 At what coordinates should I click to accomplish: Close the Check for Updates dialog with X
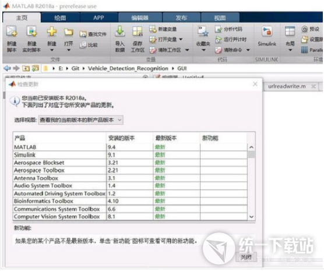(255, 84)
